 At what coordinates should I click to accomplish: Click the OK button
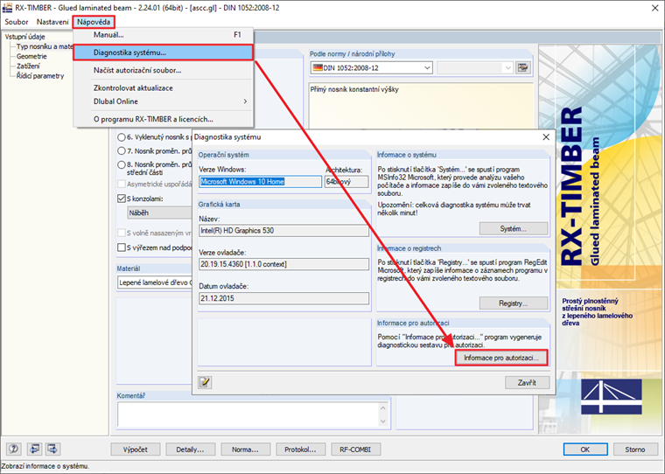point(585,450)
